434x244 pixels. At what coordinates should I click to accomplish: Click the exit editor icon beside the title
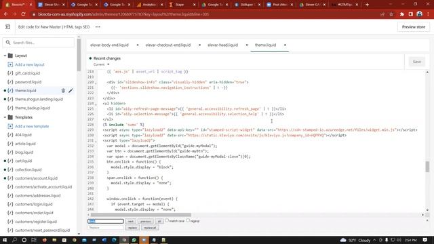click(x=7, y=27)
